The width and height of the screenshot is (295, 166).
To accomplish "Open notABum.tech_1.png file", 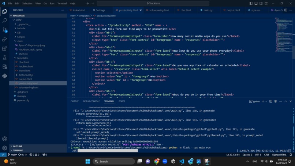I will click(x=38, y=49).
